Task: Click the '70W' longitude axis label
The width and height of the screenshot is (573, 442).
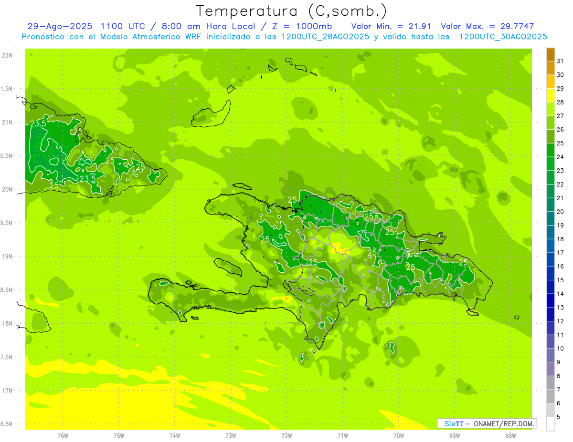Action: [399, 435]
